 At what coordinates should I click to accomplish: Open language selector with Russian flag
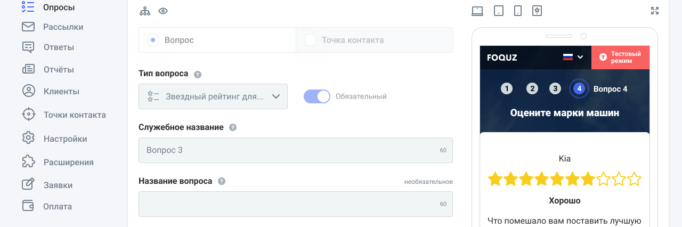(573, 57)
